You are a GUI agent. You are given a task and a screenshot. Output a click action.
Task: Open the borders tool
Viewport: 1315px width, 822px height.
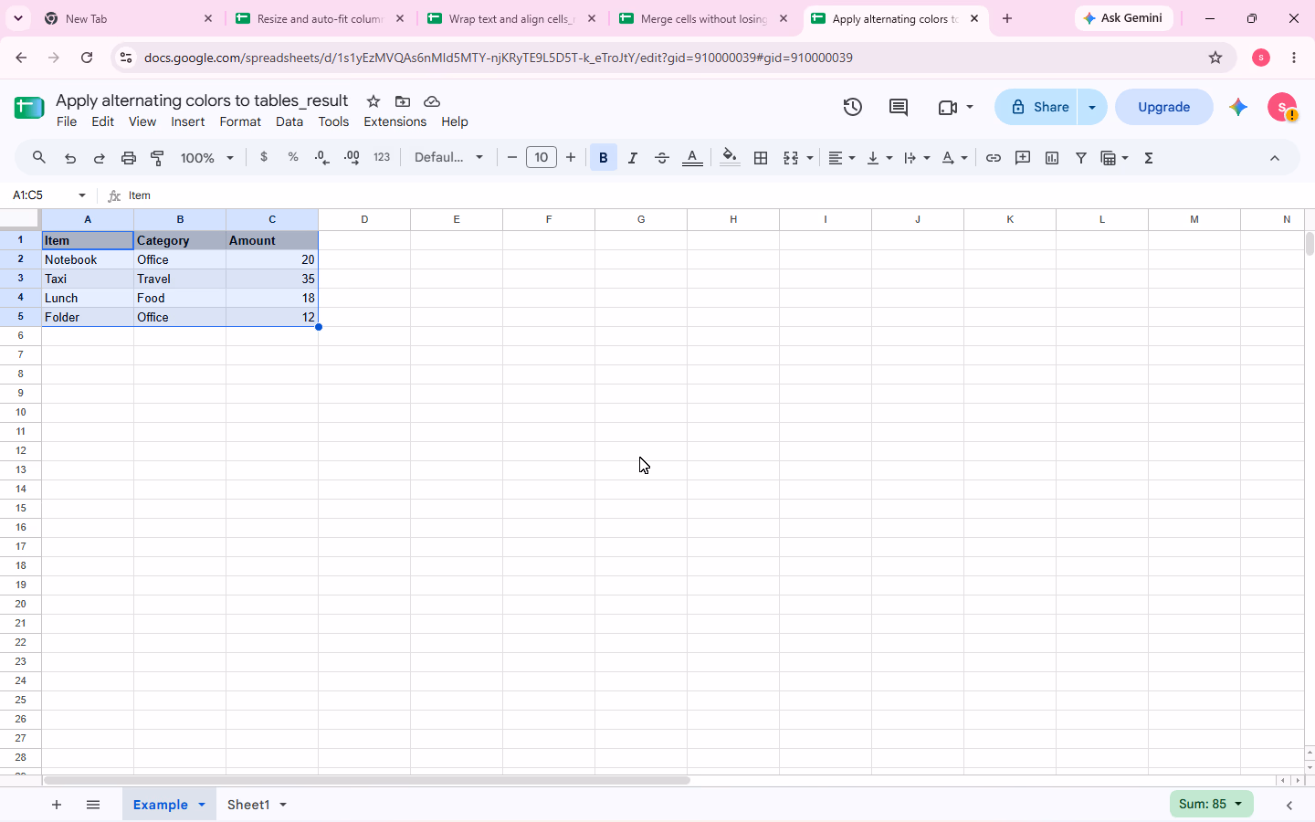click(760, 158)
